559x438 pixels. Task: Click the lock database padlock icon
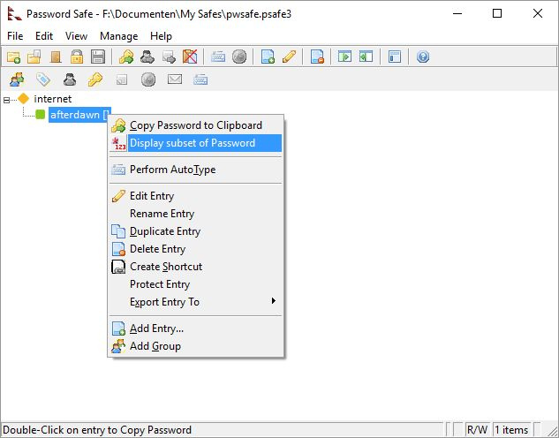click(x=77, y=57)
